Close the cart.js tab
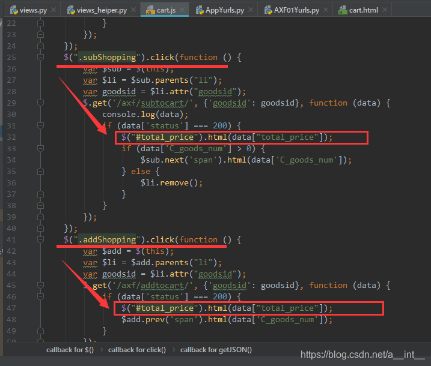The width and height of the screenshot is (431, 366). coord(182,10)
